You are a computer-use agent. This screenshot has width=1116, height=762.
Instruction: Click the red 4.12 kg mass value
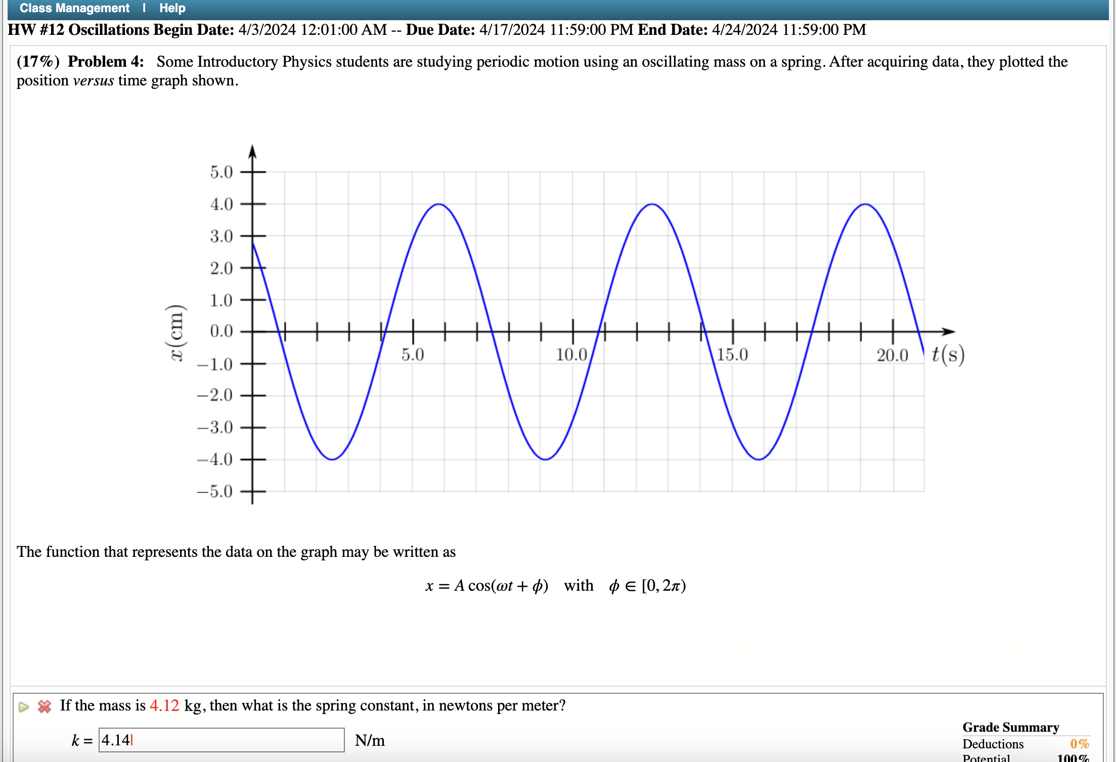pos(165,705)
